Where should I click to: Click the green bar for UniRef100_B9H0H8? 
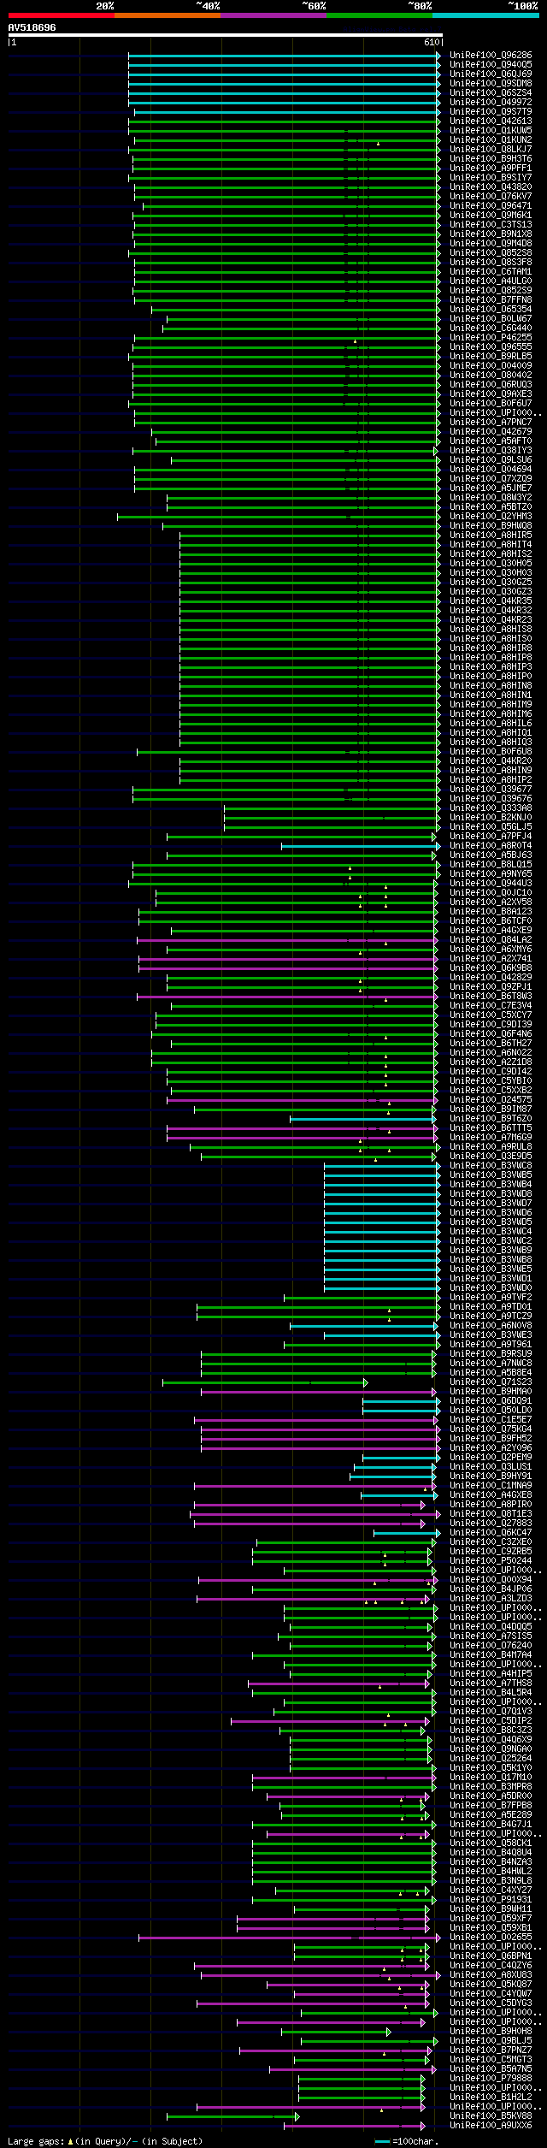335,2032
